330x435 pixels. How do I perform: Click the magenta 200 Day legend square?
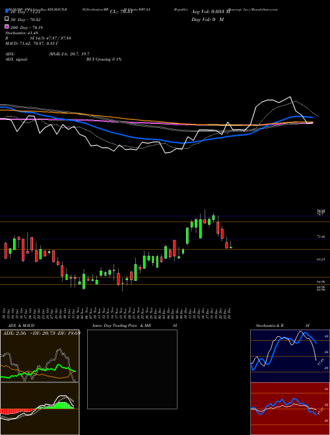pyautogui.click(x=7, y=26)
